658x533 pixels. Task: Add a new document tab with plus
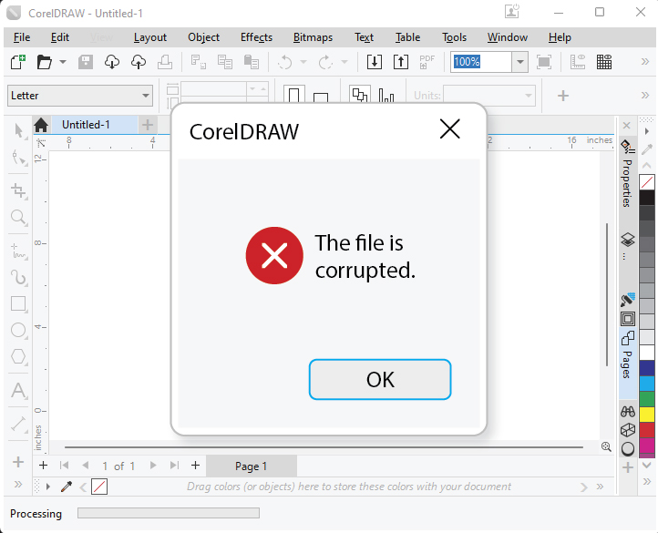148,125
